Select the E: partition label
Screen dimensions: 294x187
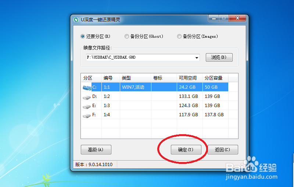coord(94,106)
